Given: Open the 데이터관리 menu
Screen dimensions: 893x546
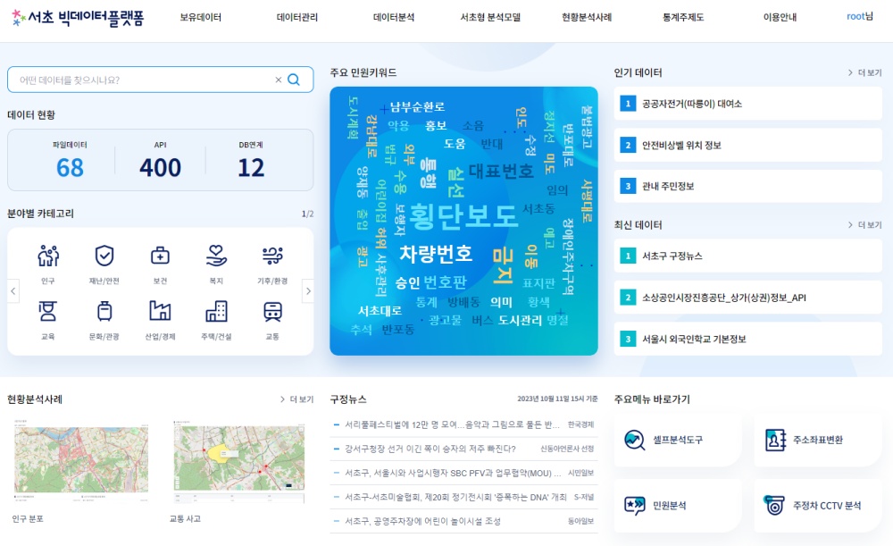Looking at the screenshot, I should (297, 18).
